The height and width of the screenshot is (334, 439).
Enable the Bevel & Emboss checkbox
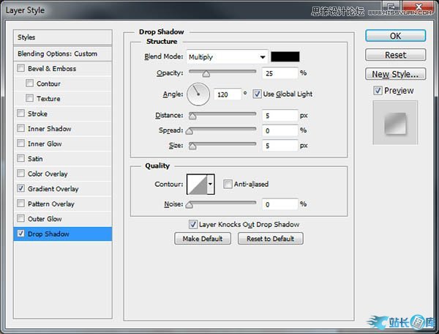coord(21,69)
